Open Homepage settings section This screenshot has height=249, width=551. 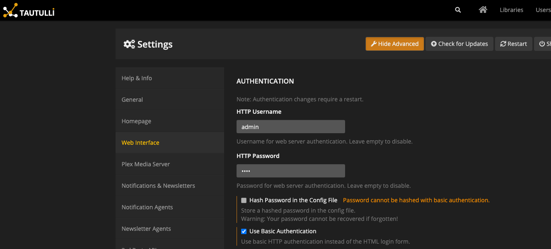136,121
